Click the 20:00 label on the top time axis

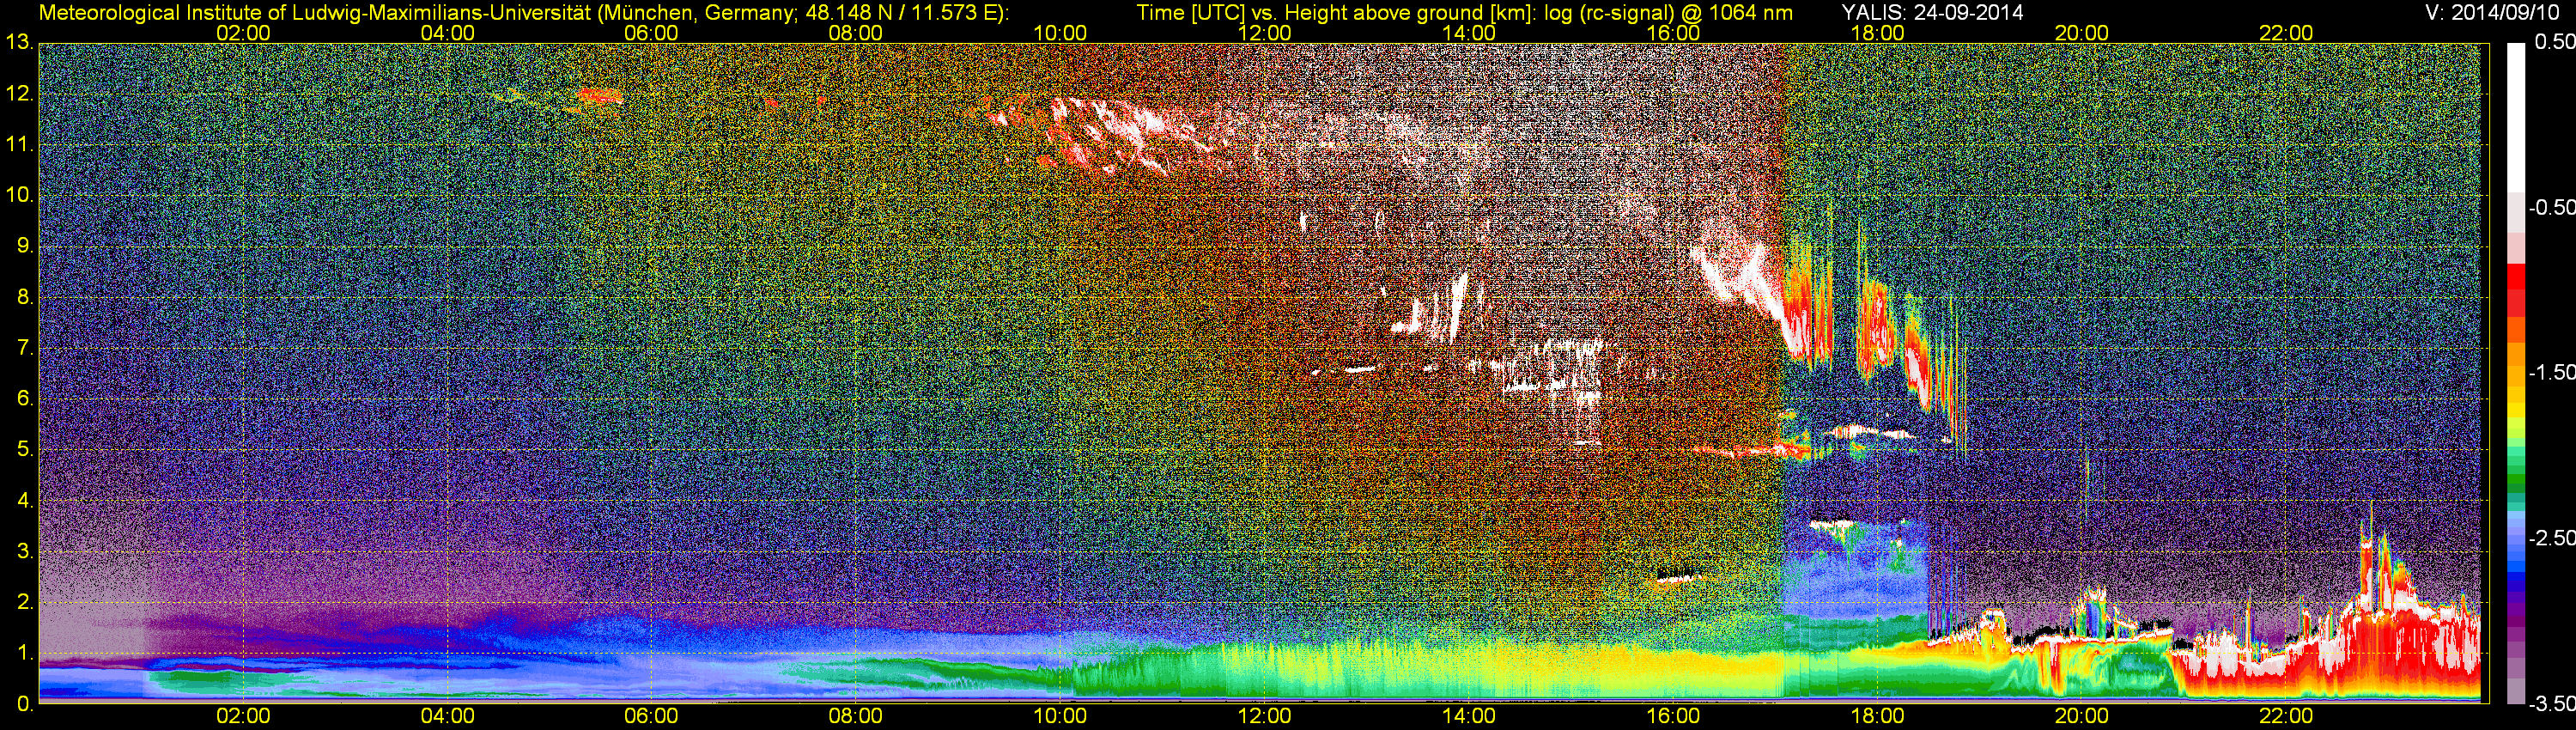[2082, 33]
